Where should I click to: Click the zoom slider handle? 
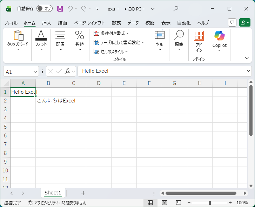tap(210, 203)
